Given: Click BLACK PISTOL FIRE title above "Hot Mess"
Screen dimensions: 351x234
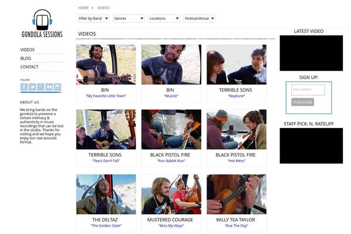Looking at the screenshot, I should [x=236, y=155].
